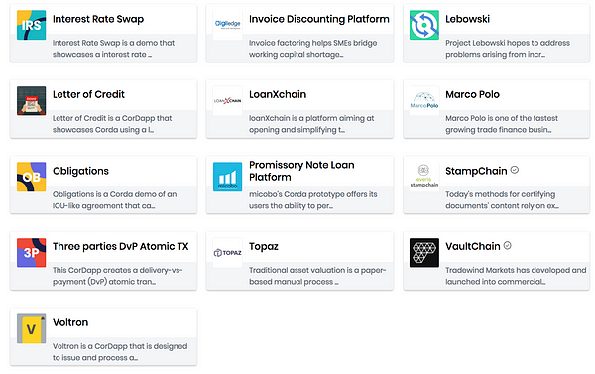The image size is (595, 374).
Task: Click the Topaz logo
Action: pyautogui.click(x=228, y=253)
